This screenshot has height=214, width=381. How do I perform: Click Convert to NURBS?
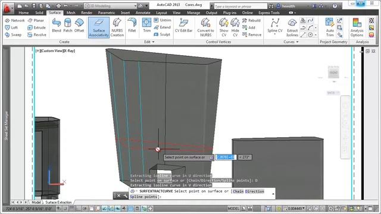click(x=205, y=27)
